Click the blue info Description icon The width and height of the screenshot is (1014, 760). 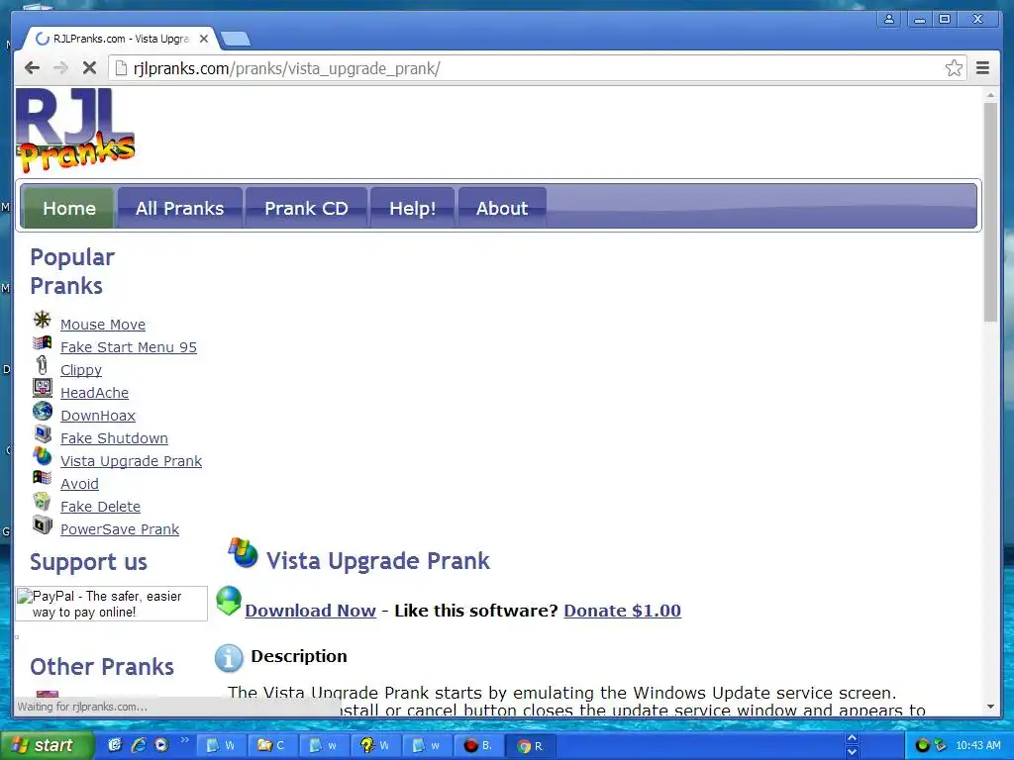click(229, 658)
